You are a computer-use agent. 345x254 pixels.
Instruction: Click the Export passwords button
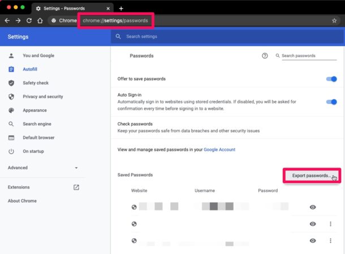(311, 176)
